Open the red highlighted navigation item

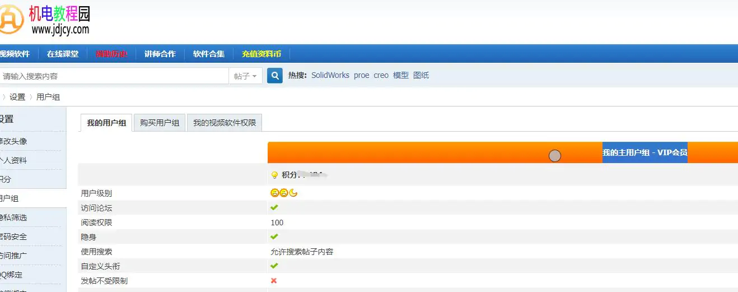pyautogui.click(x=111, y=54)
